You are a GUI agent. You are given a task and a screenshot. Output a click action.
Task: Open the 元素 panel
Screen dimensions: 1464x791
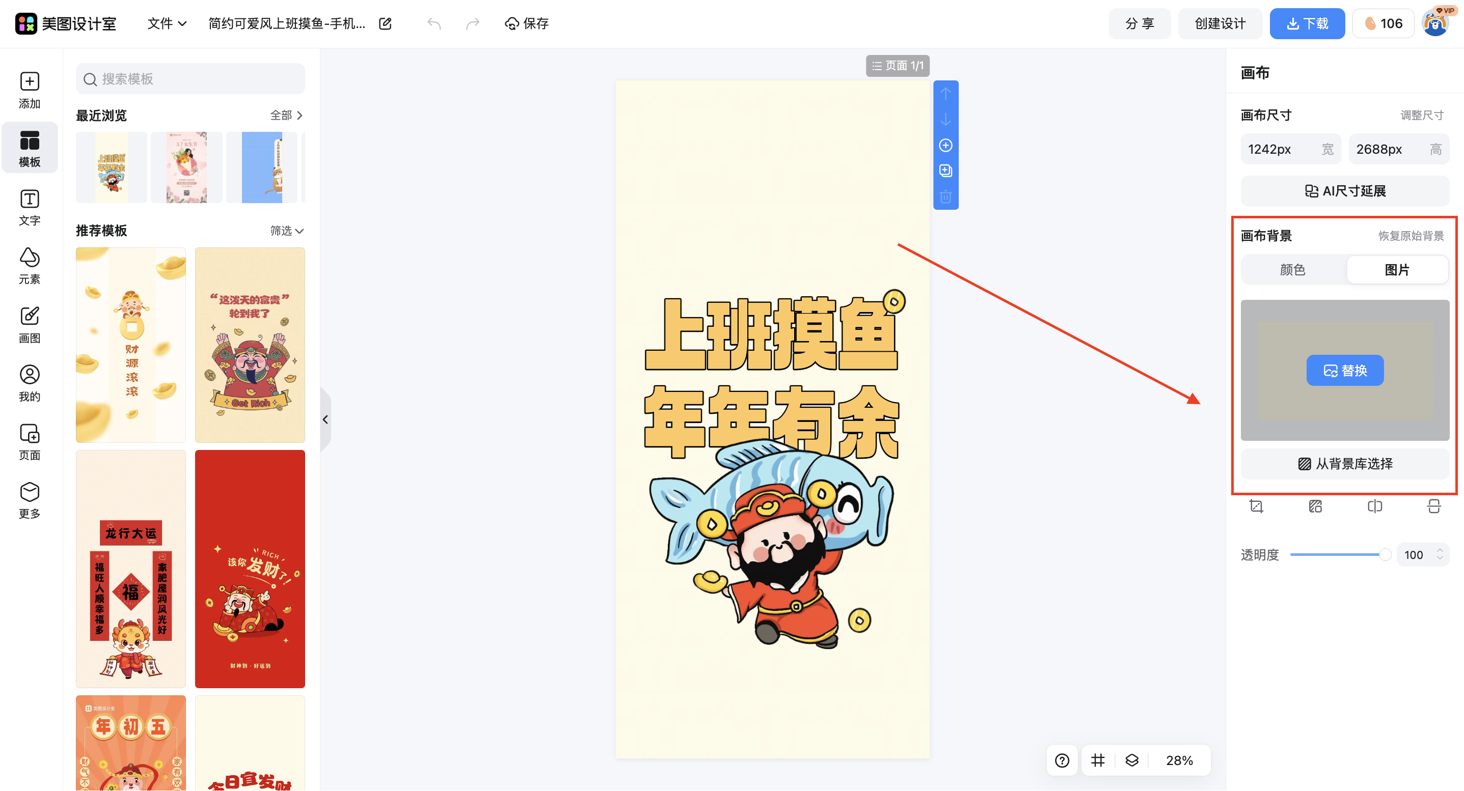pos(30,265)
